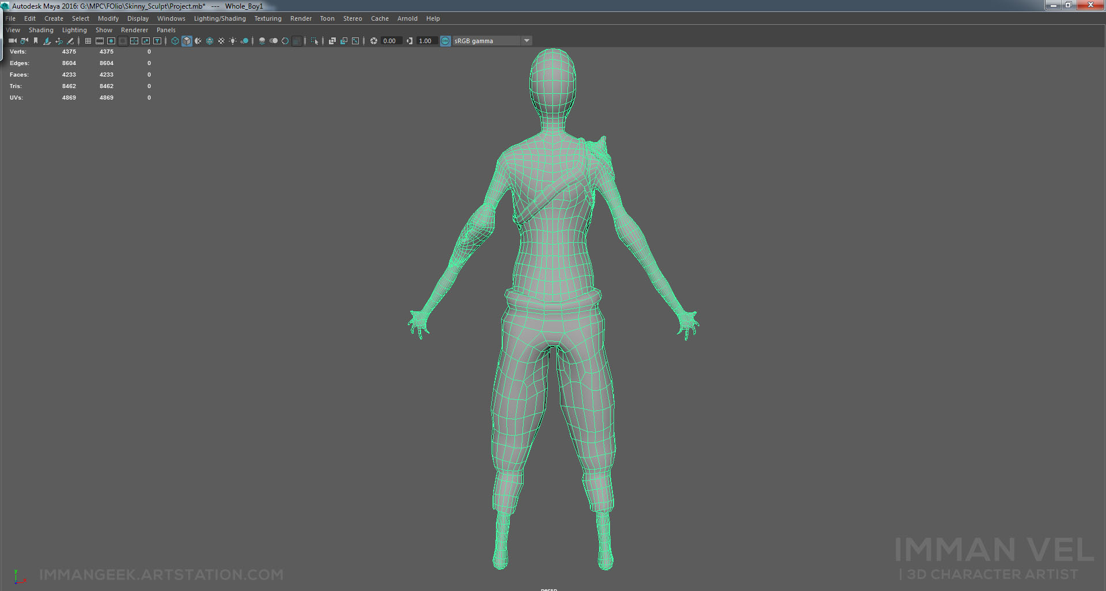
Task: Toggle Use All Lights bulb icon
Action: pyautogui.click(x=233, y=41)
